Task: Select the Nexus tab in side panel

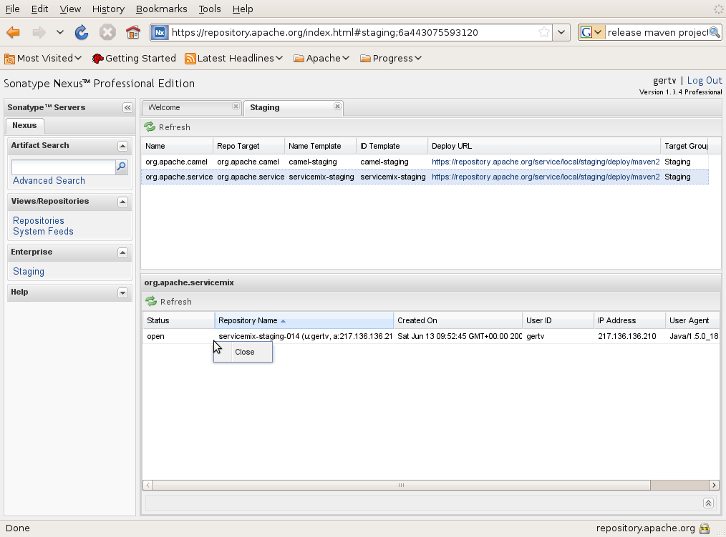Action: pyautogui.click(x=24, y=125)
